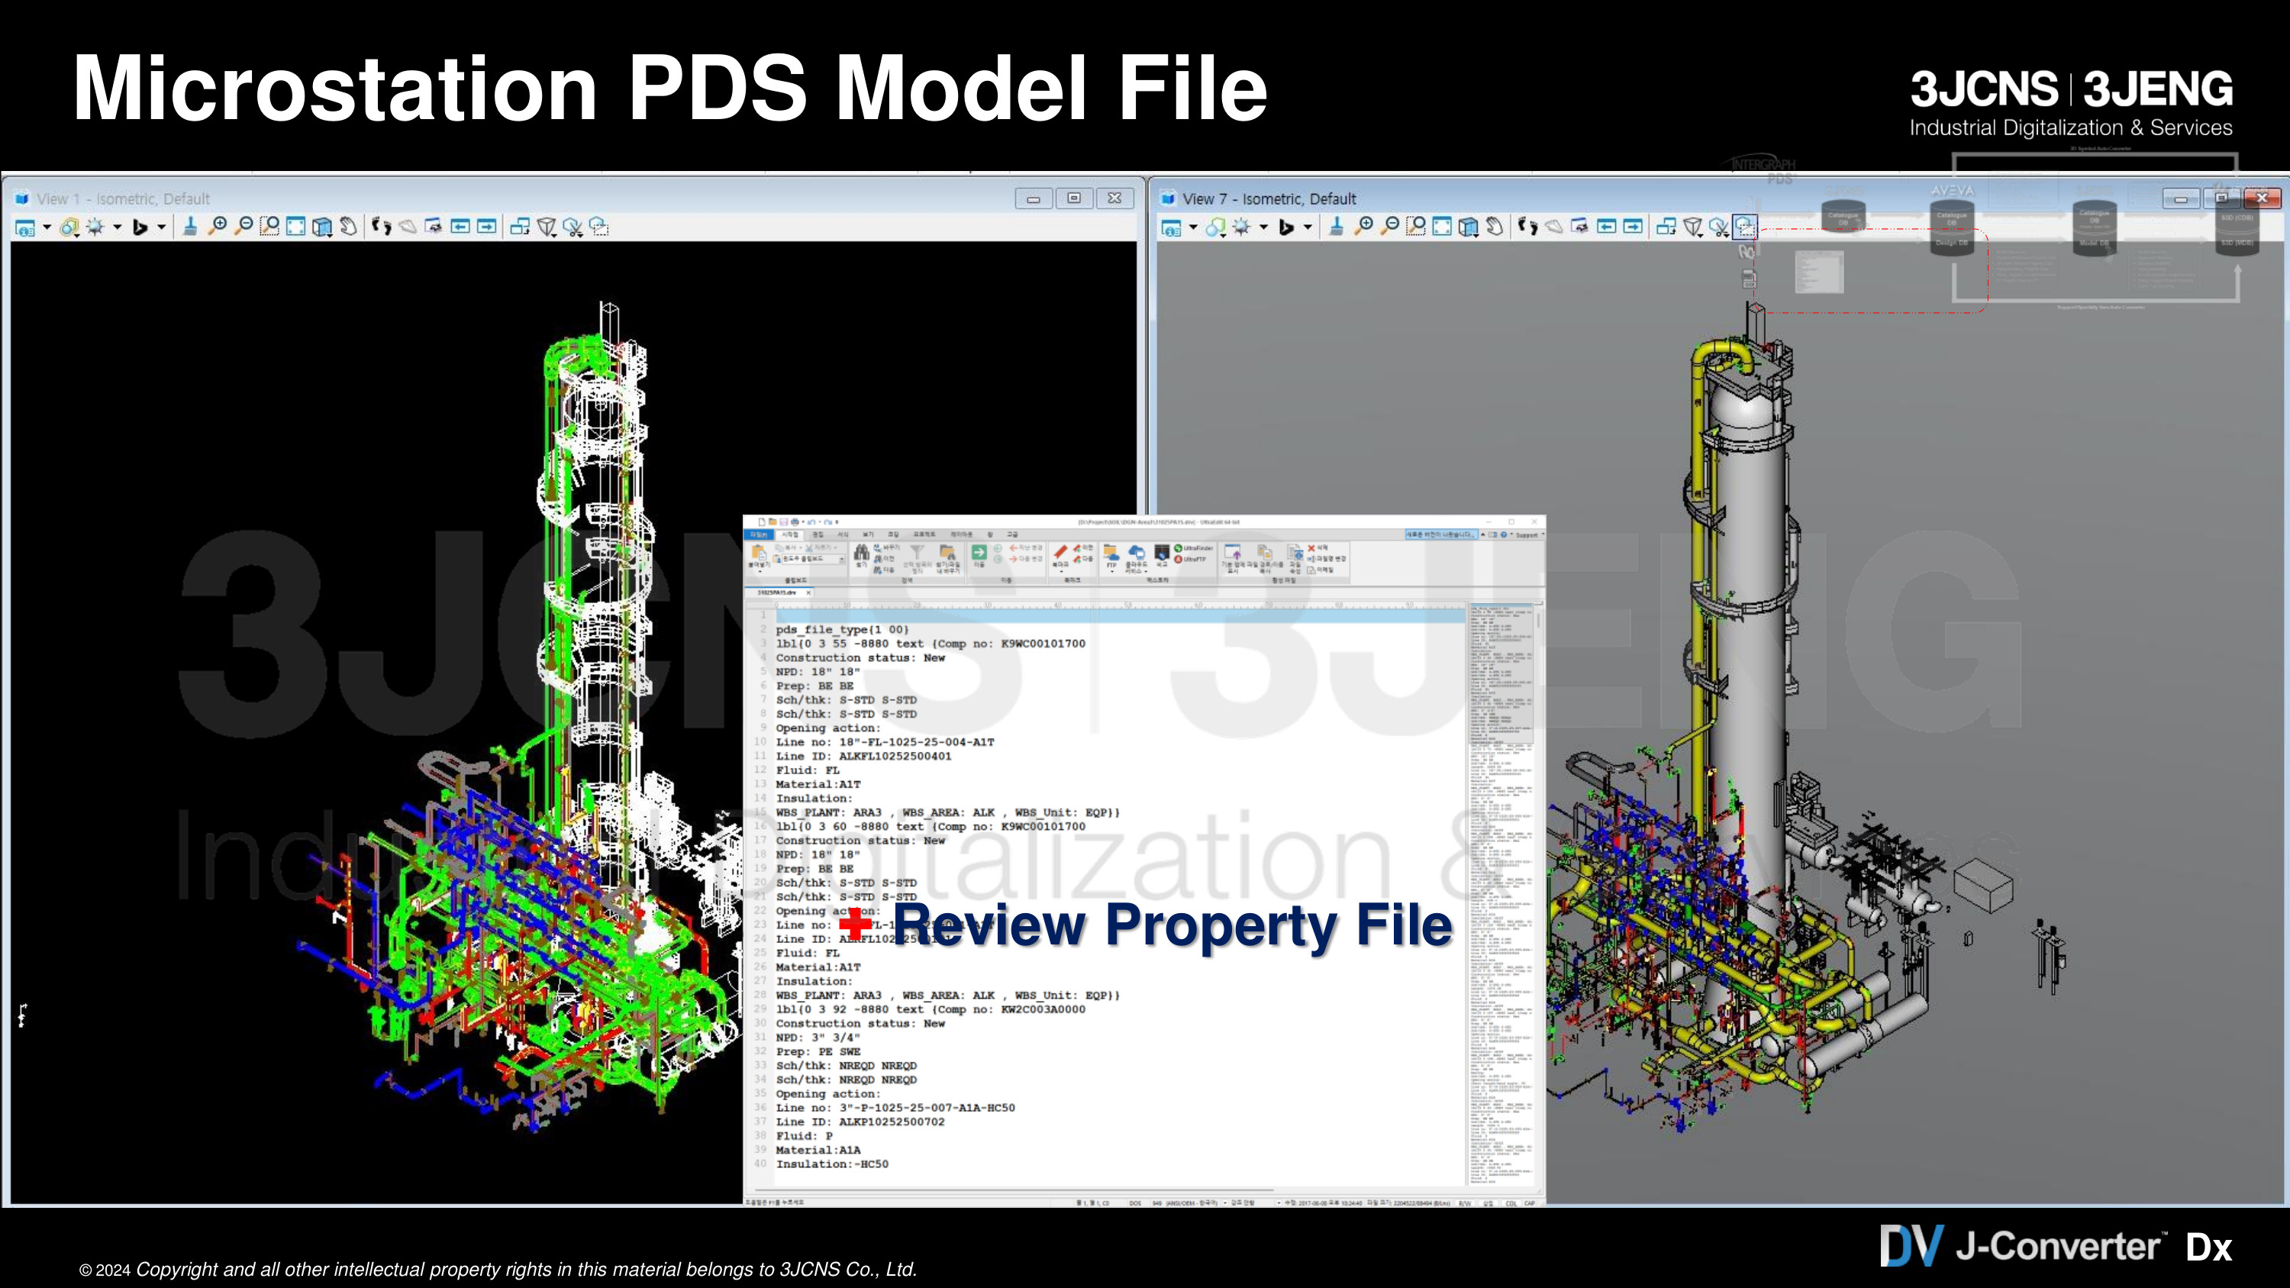2290x1288 pixels.
Task: Select Window Area tool in View 7
Action: pyautogui.click(x=1416, y=228)
